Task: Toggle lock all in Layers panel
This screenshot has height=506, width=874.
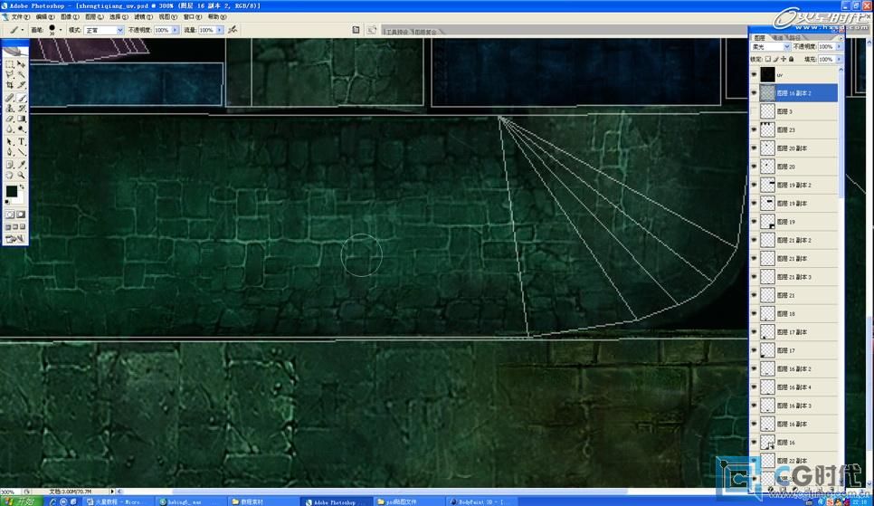Action: (x=791, y=59)
